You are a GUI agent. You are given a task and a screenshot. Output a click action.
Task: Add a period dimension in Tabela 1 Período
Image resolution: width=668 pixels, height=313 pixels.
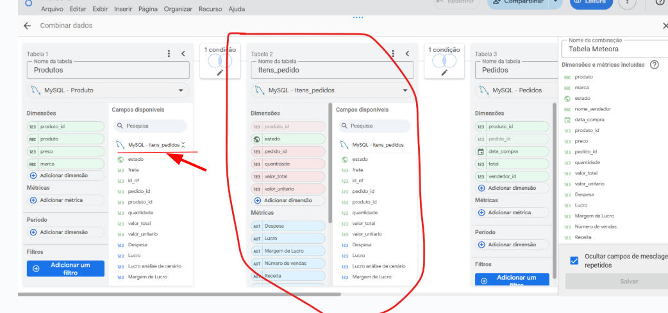coord(65,232)
